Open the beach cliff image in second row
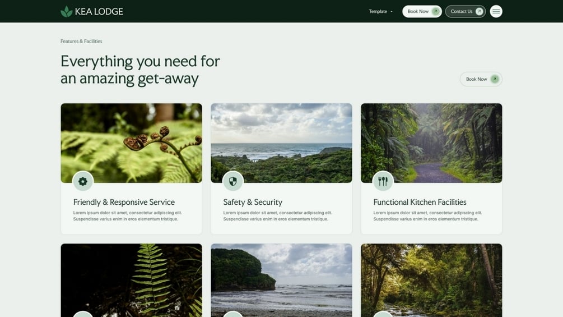Screen dimensions: 563x317 (x=281, y=281)
